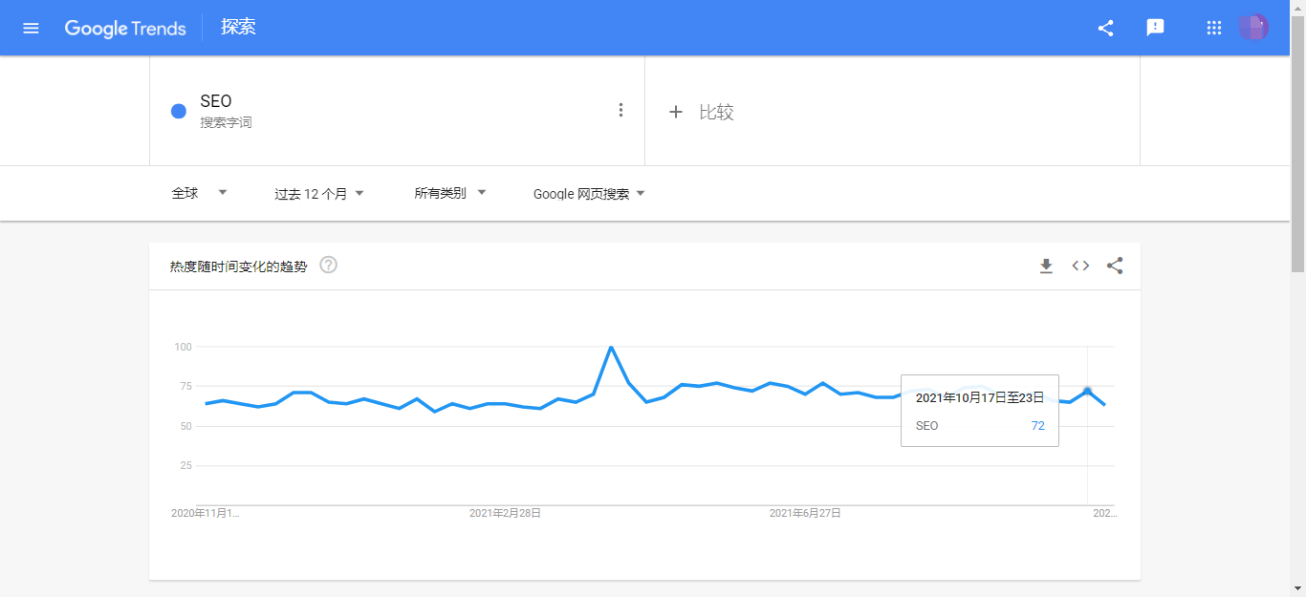This screenshot has height=597, width=1306.
Task: Open the send feedback icon
Action: point(1155,28)
